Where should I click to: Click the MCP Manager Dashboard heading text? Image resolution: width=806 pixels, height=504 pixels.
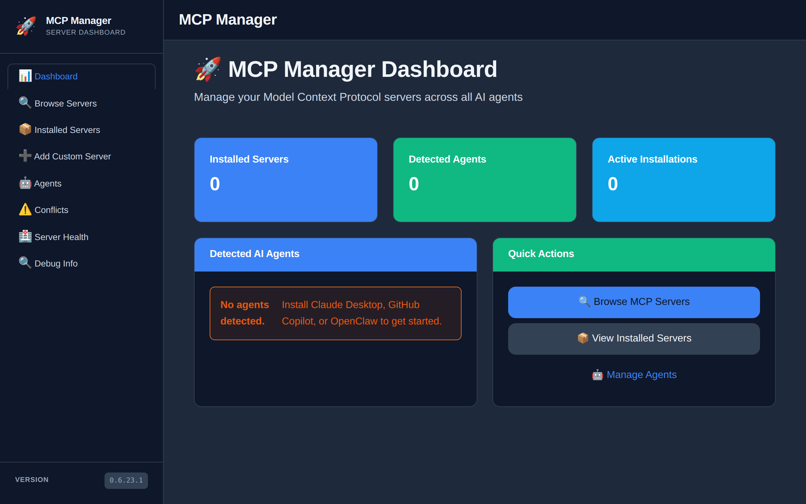[x=362, y=69]
